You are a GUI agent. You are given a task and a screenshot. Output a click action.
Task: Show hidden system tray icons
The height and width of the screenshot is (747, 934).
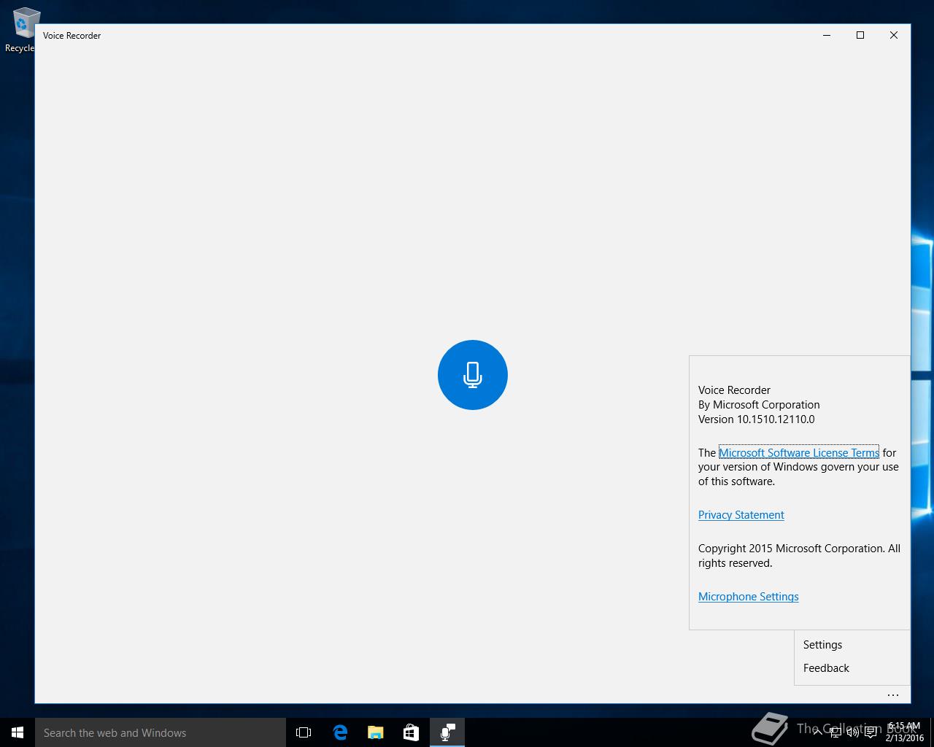818,732
